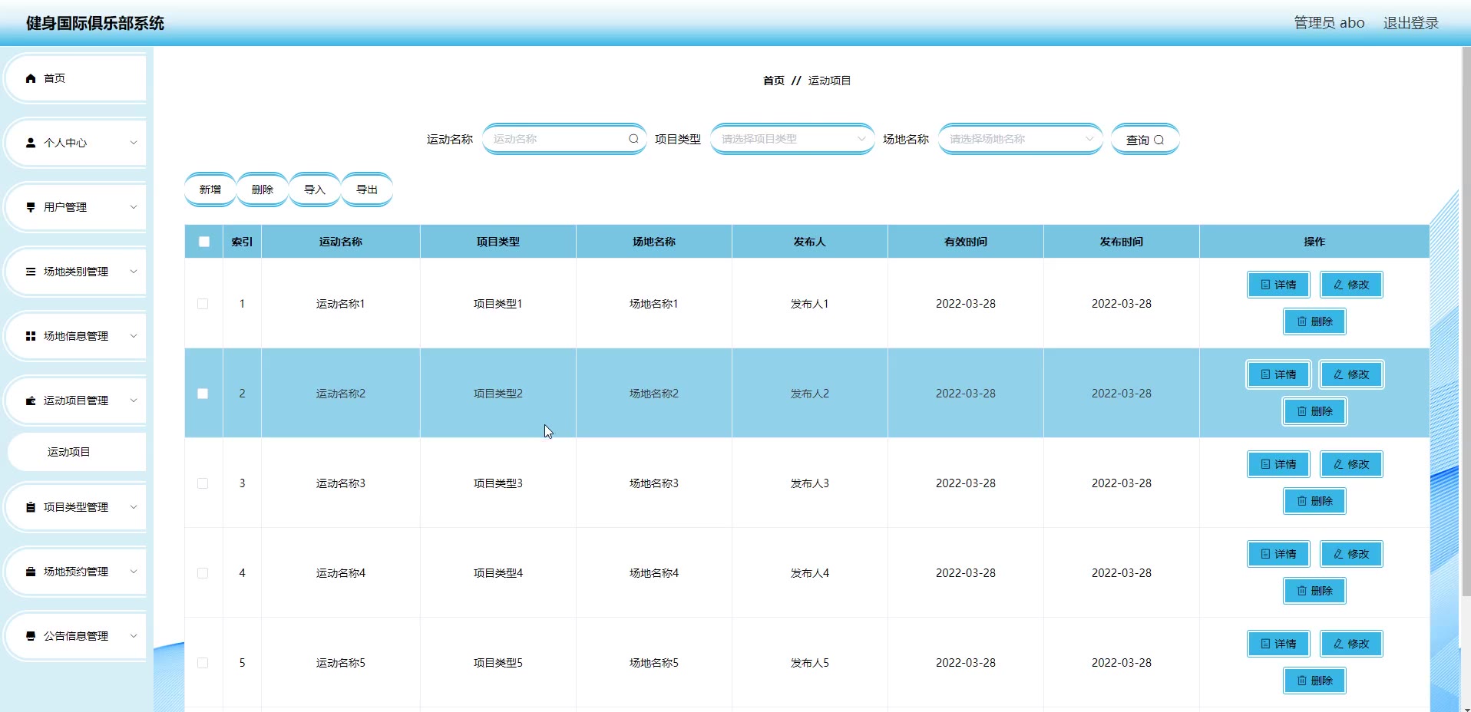Click the pencil icon of 修改 in row 1
Image resolution: width=1471 pixels, height=712 pixels.
tap(1338, 285)
